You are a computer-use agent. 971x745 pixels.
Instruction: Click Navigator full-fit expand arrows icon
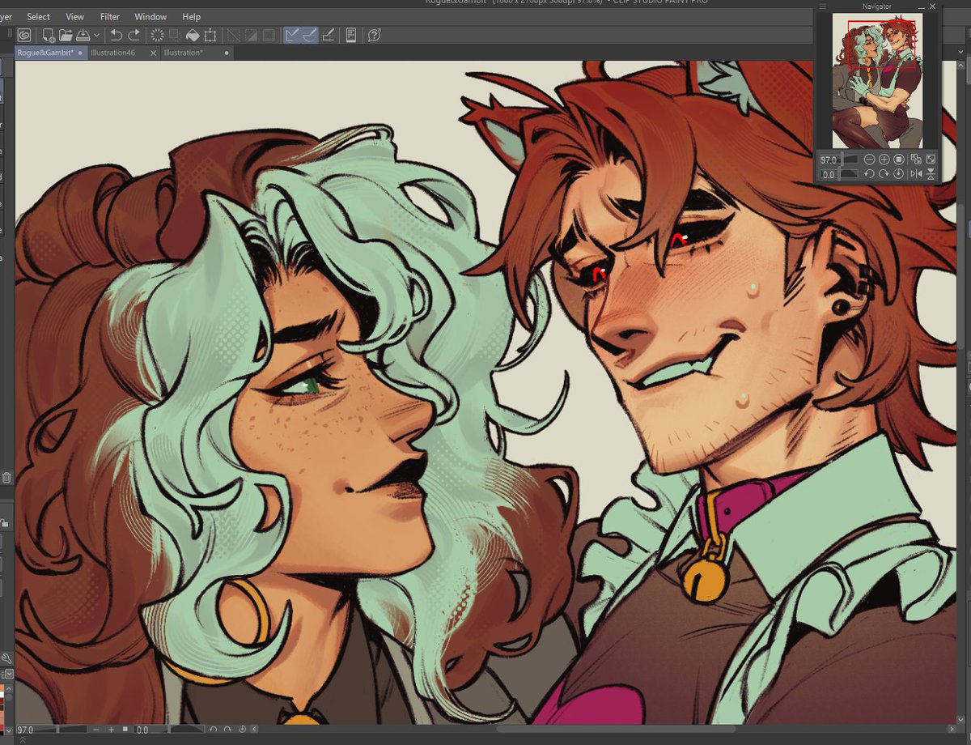[x=931, y=160]
